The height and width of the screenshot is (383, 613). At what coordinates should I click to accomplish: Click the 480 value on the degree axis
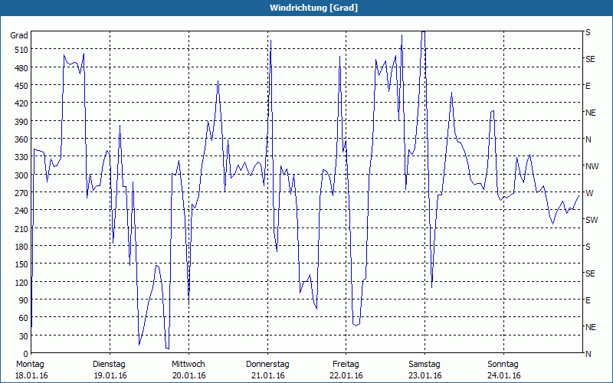[21, 68]
